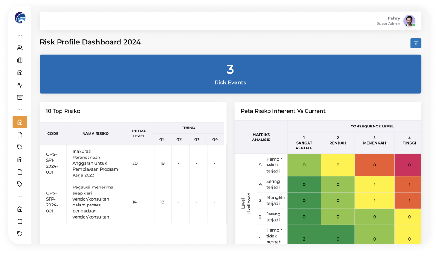Click the Fahry Super Admin name label
437x254 pixels.
[x=388, y=21]
